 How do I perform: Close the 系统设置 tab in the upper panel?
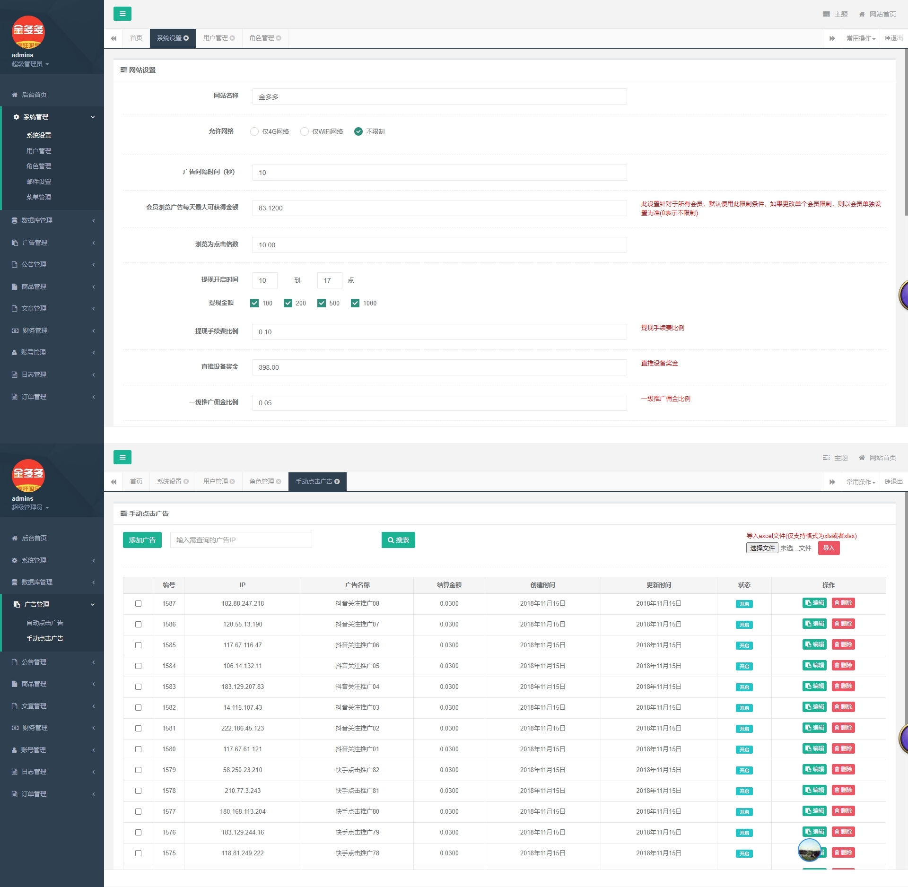pos(186,38)
